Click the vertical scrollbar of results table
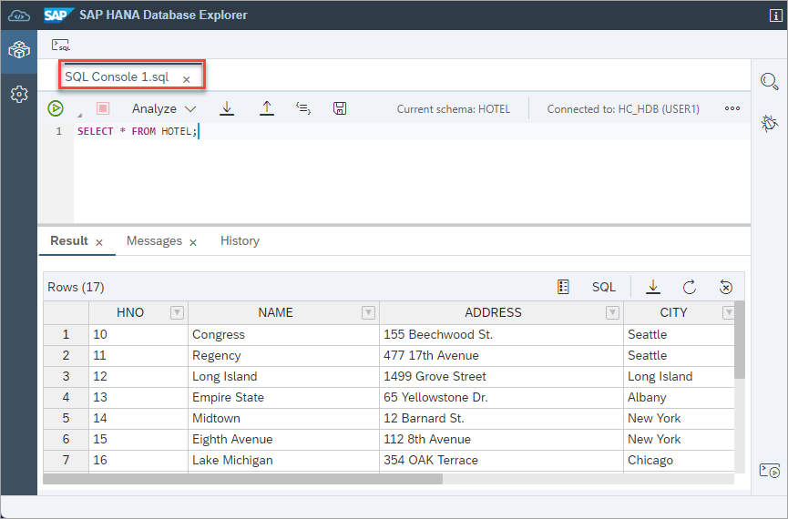 point(739,339)
